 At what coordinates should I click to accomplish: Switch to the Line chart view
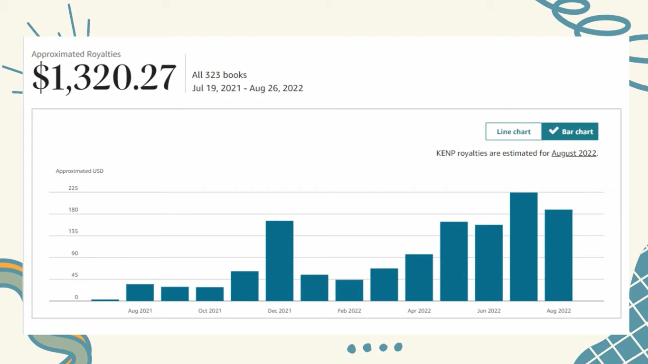(x=513, y=131)
